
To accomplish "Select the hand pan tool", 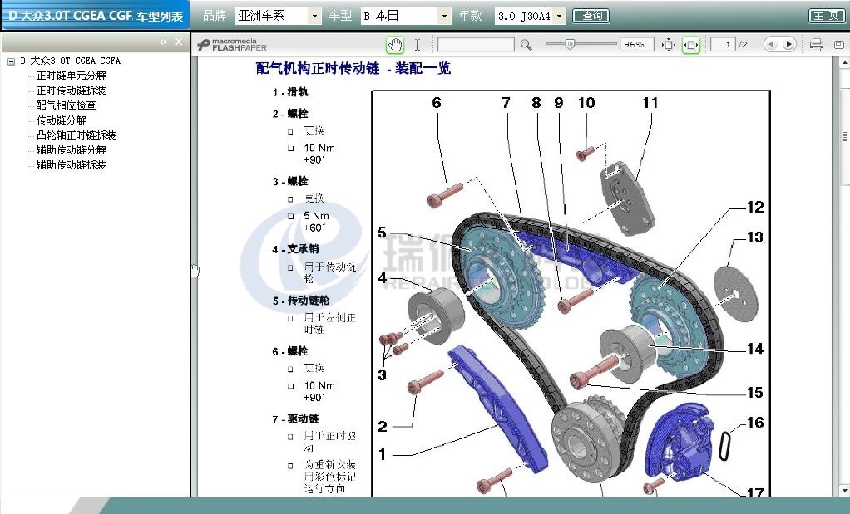I will point(395,45).
